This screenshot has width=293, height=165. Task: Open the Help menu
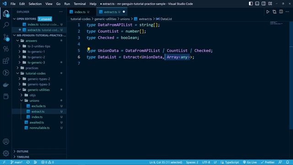click(93, 4)
